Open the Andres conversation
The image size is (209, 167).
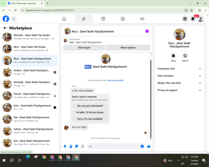tap(29, 72)
